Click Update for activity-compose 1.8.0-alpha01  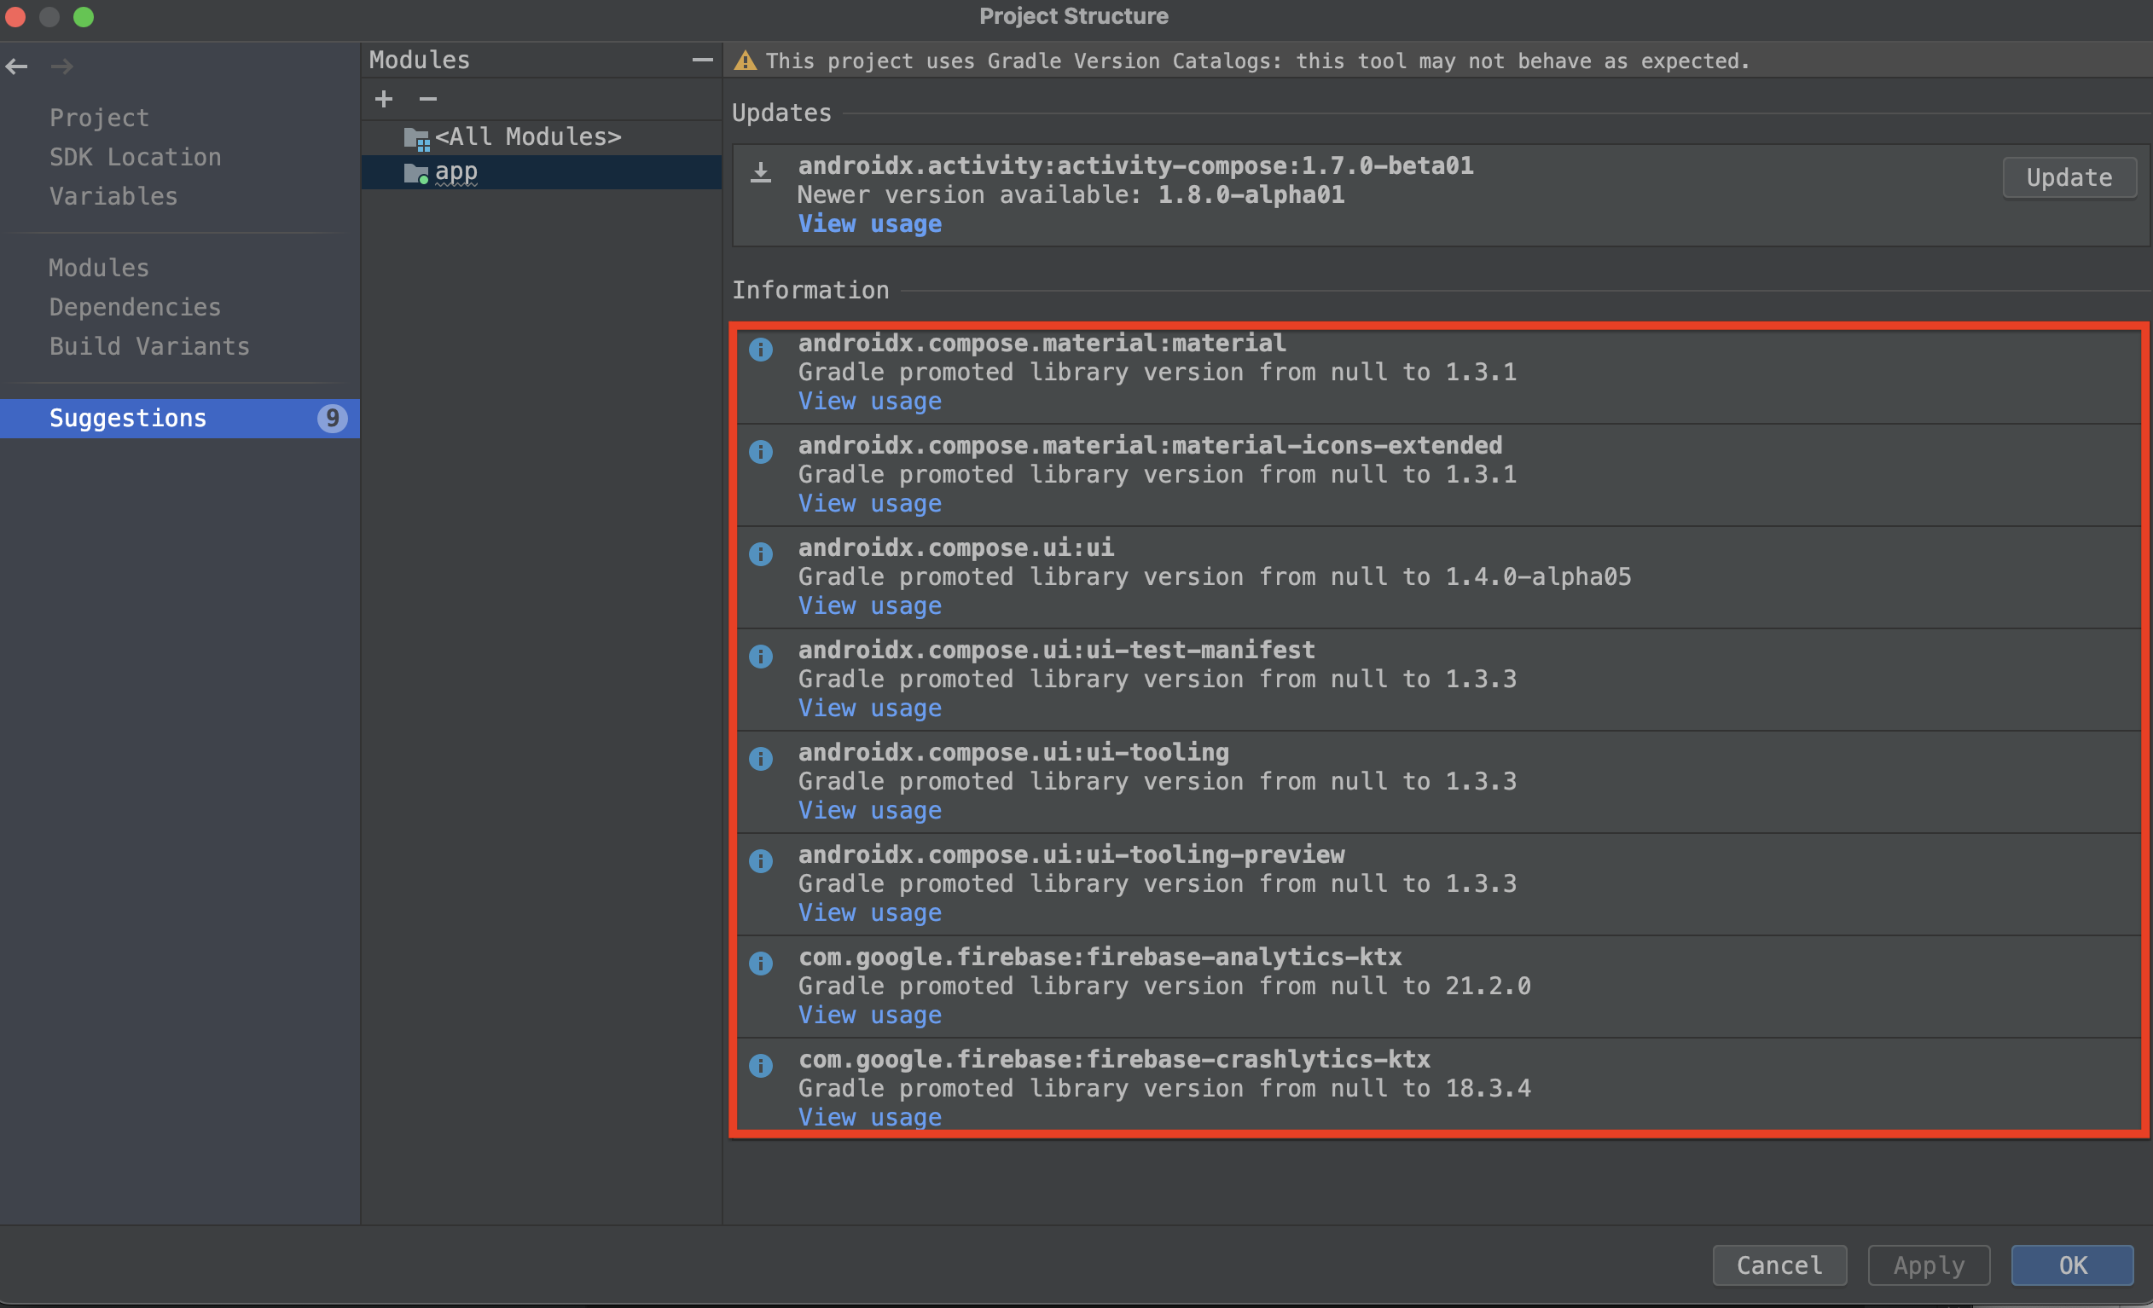coord(2069,177)
